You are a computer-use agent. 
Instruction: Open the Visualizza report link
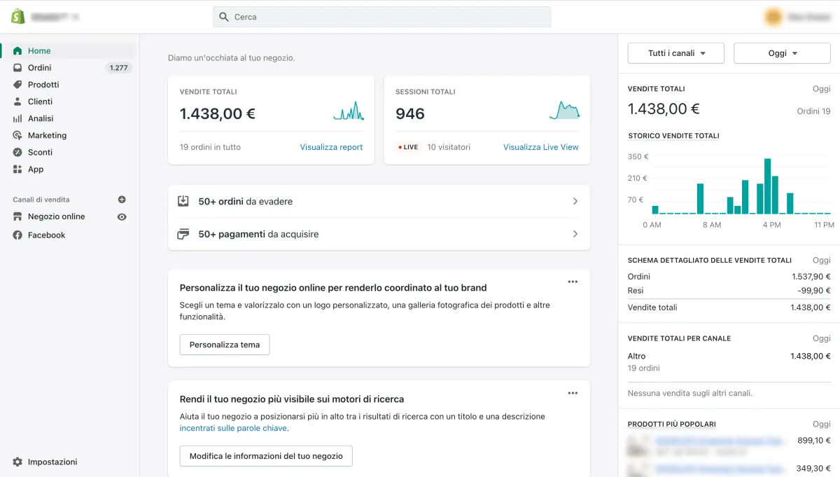point(331,147)
